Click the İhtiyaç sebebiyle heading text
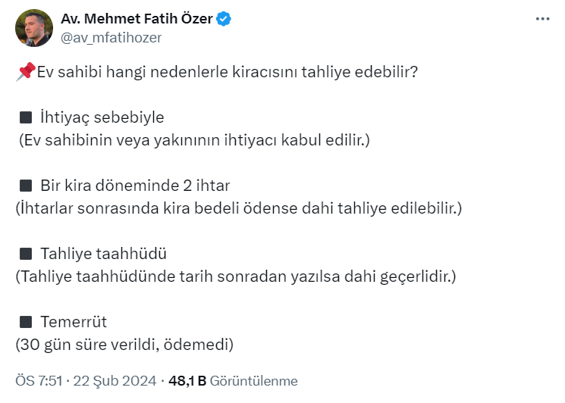 click(x=102, y=117)
